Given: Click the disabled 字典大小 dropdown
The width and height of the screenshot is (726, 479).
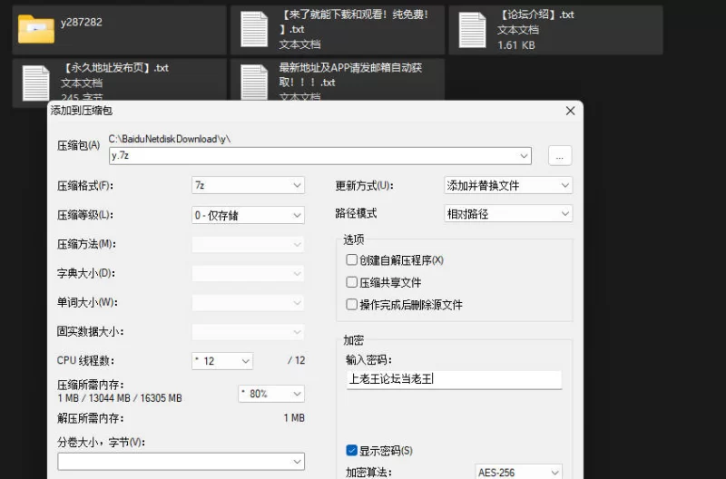Looking at the screenshot, I should coord(248,273).
